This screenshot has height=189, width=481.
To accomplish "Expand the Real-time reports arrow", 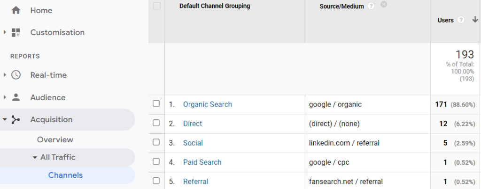I will tap(5, 75).
